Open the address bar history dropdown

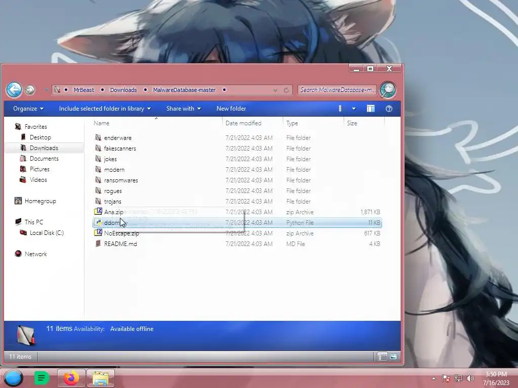click(x=275, y=90)
